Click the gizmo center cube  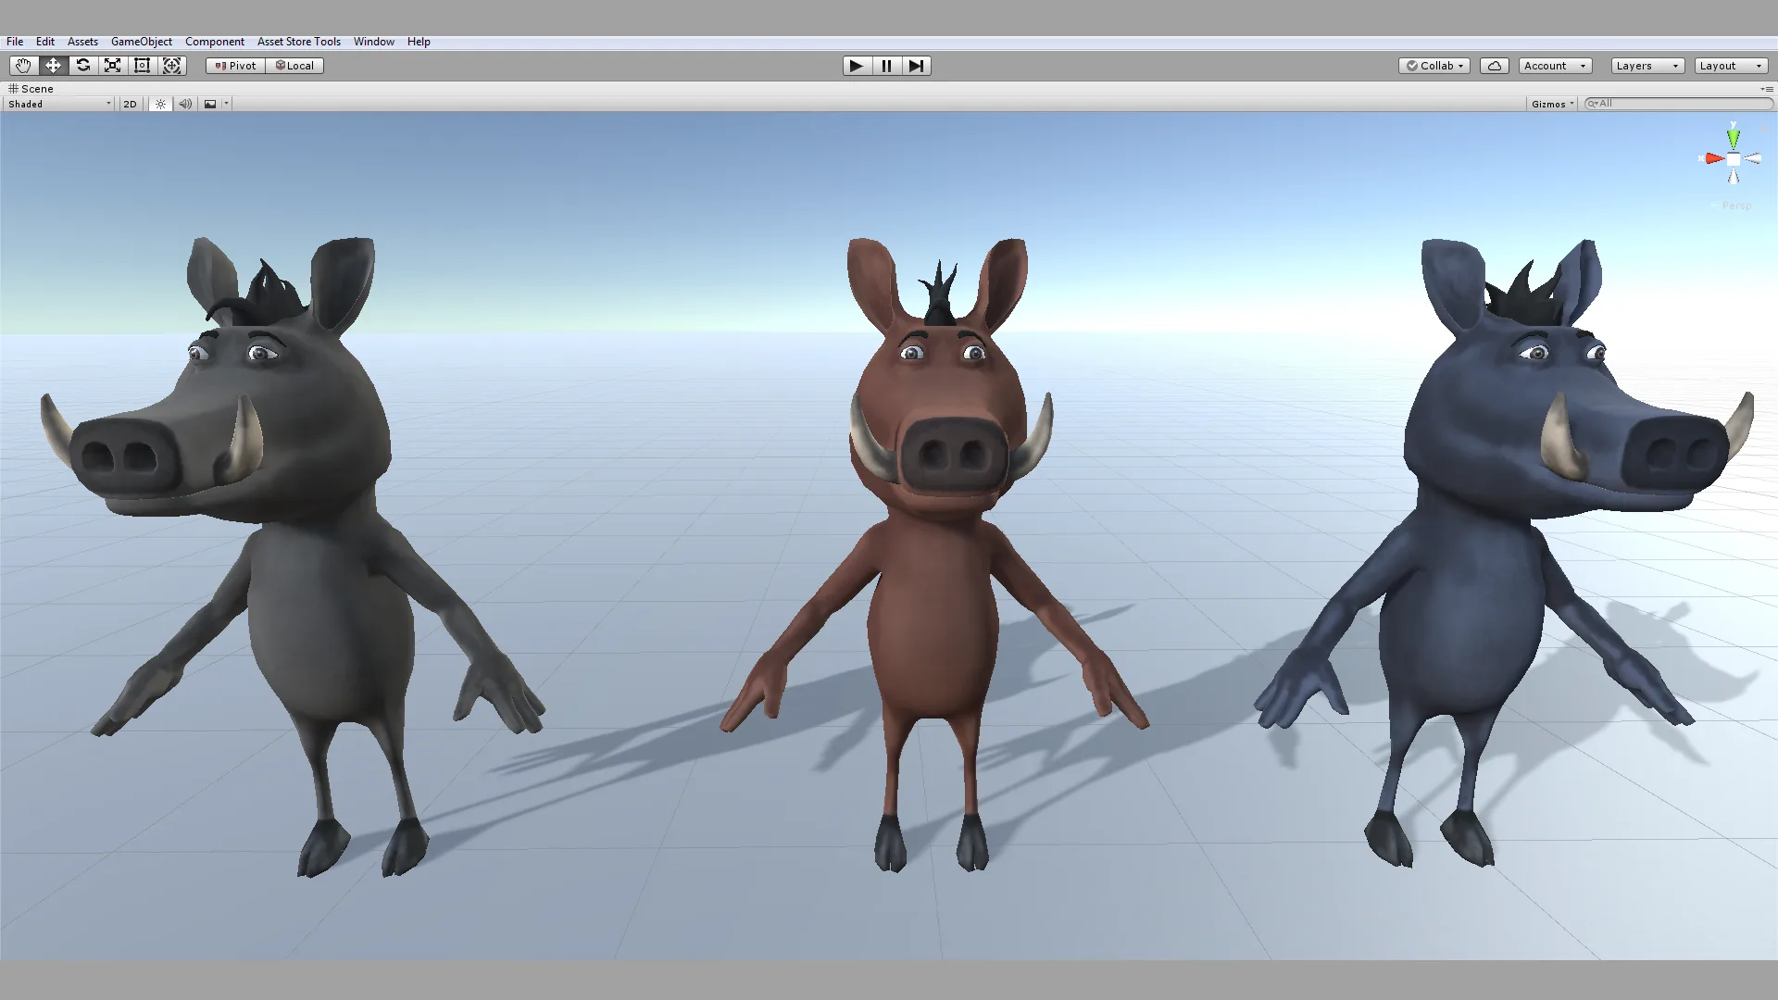click(1734, 160)
